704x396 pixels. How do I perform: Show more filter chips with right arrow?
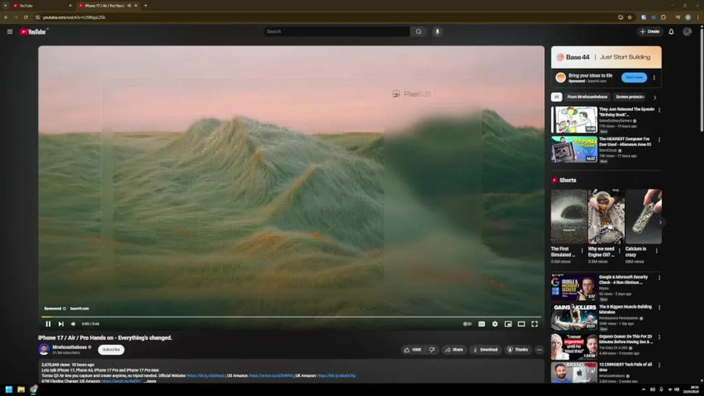coord(654,97)
